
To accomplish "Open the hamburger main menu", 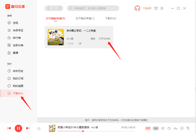I will click(162, 8).
